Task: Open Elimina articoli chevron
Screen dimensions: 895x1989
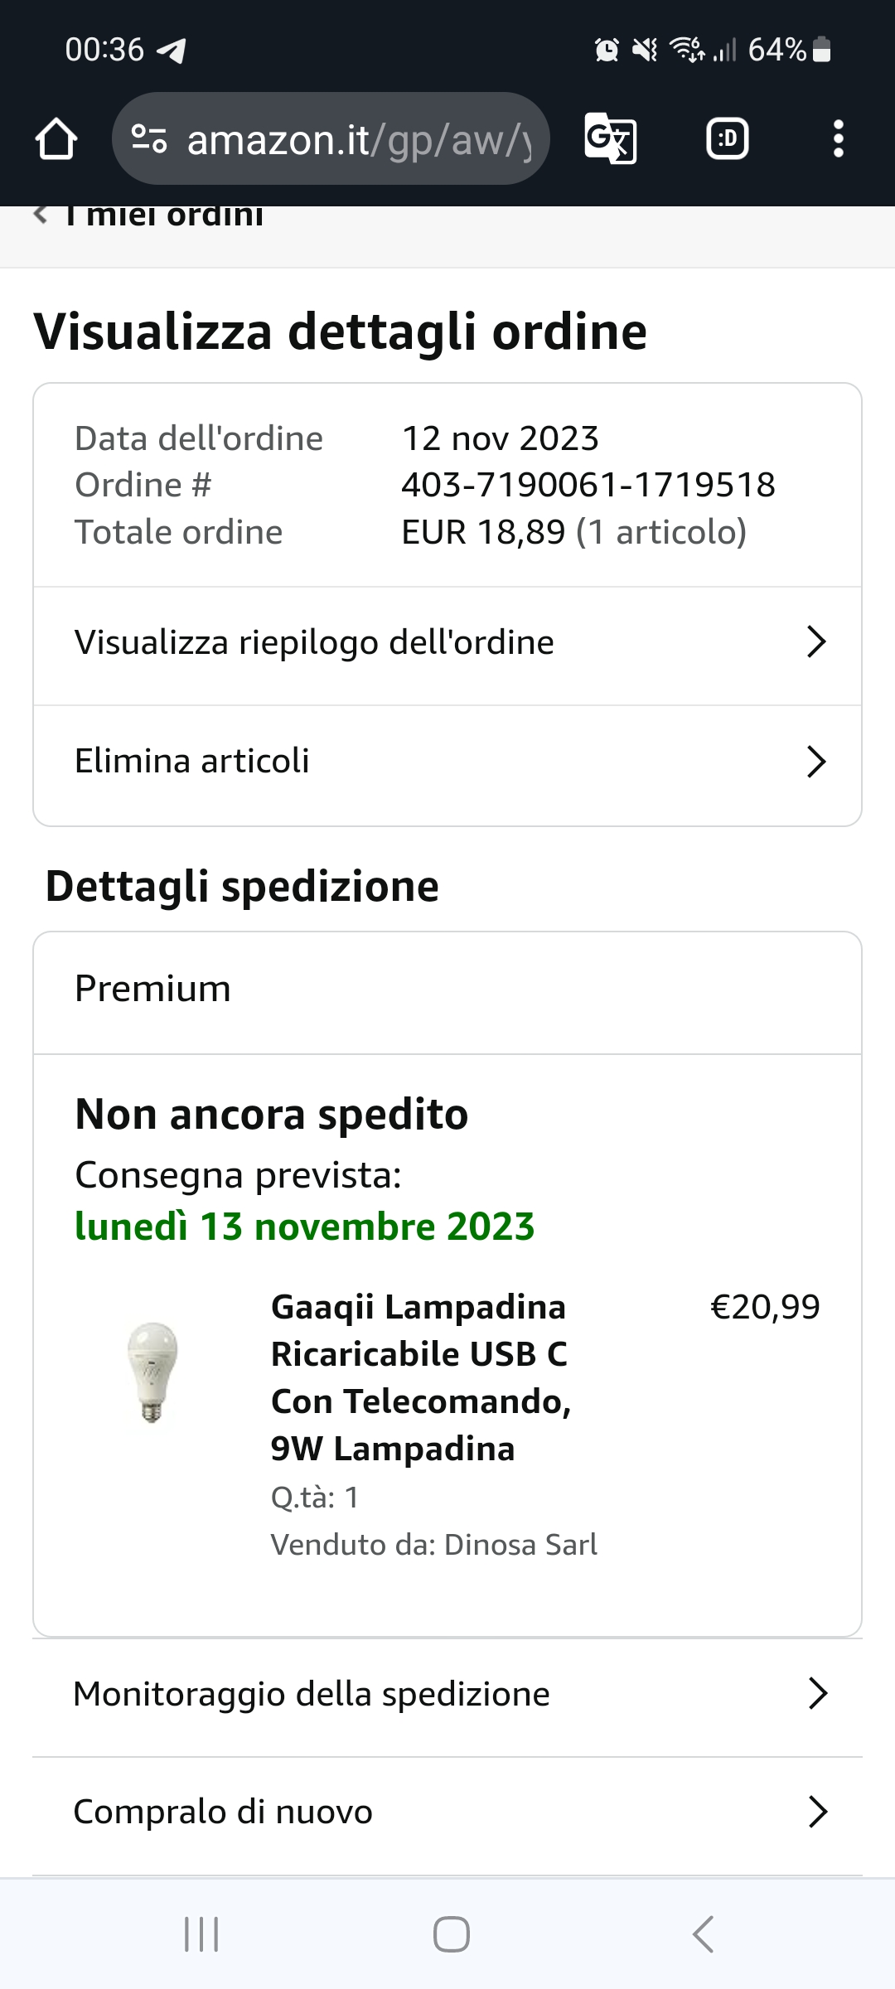Action: click(x=816, y=762)
